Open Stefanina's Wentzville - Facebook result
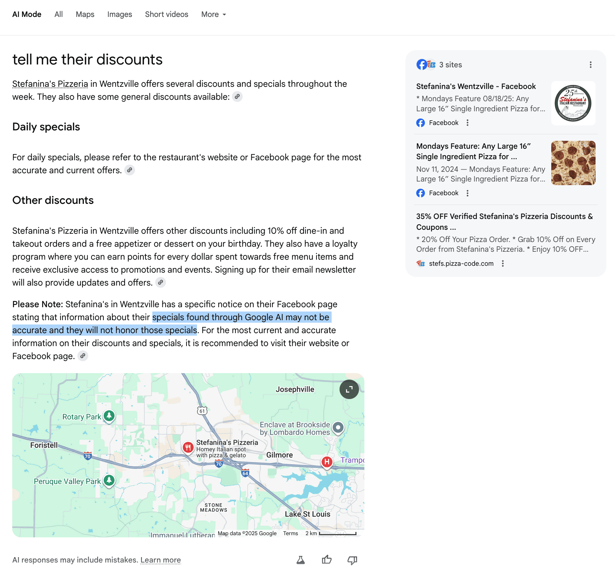This screenshot has height=582, width=615. coord(476,86)
